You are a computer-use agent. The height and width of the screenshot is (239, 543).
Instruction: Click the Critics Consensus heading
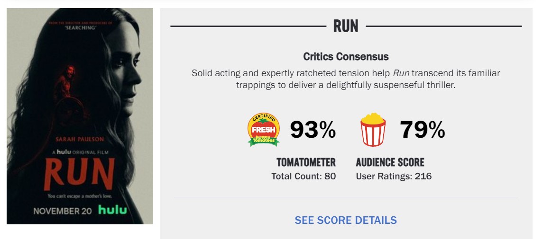[x=346, y=57]
